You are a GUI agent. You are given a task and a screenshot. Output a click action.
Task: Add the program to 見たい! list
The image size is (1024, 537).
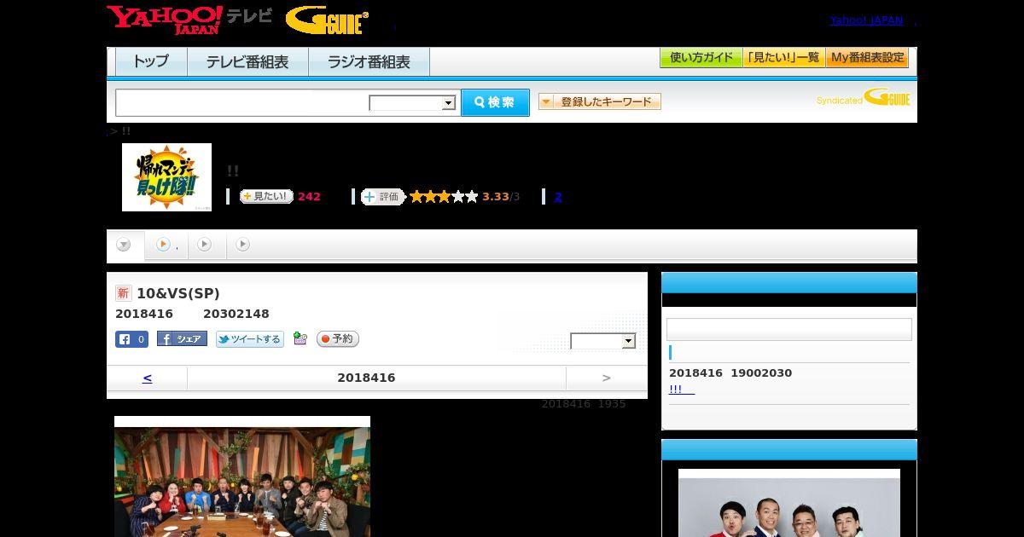point(266,196)
